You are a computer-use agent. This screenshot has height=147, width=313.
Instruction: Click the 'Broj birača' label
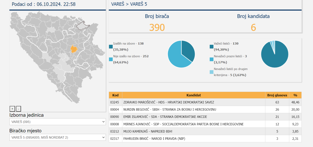click(157, 16)
